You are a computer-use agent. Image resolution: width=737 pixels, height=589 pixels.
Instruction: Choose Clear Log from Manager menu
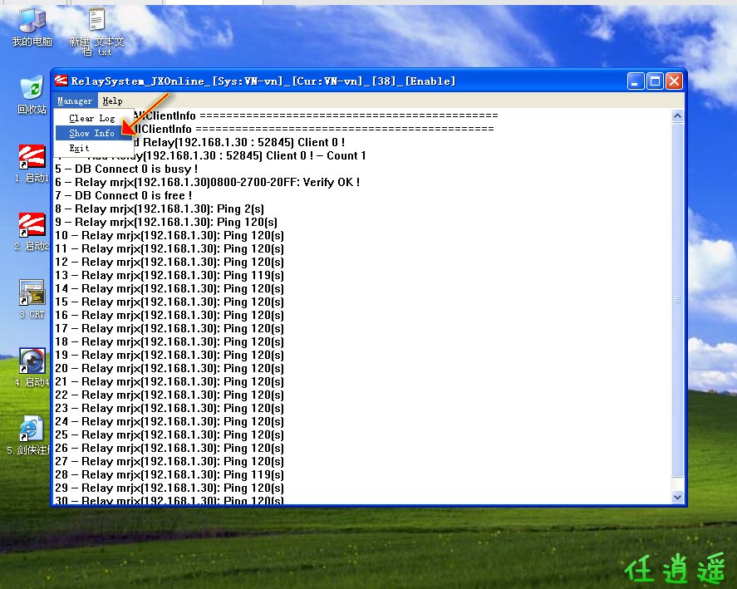[92, 118]
